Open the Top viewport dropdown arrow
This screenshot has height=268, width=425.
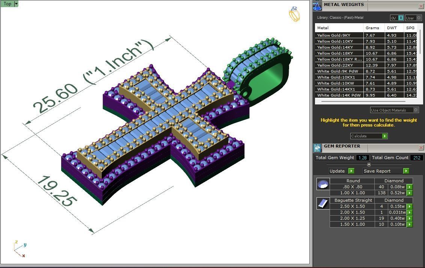(x=16, y=4)
